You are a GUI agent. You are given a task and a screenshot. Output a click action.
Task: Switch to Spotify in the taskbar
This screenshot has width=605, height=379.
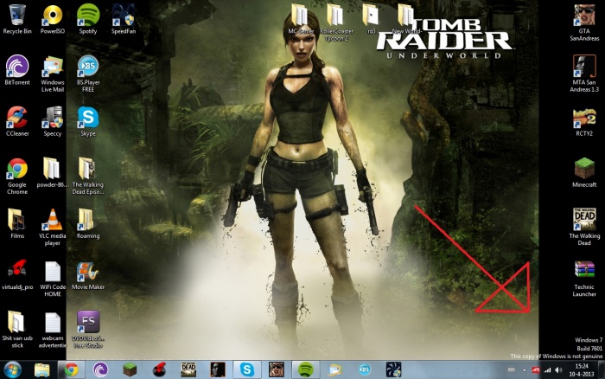tap(306, 369)
